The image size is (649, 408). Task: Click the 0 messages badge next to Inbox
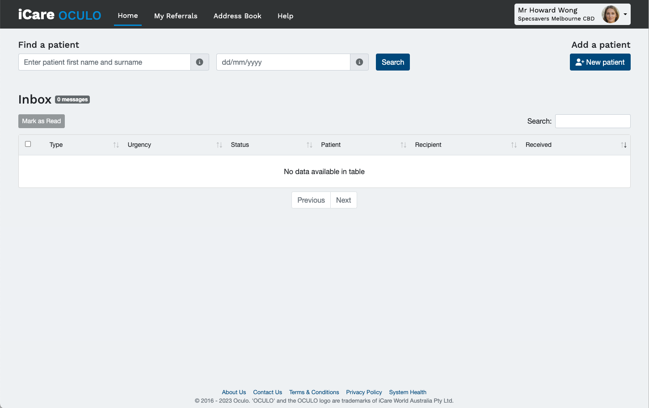(72, 99)
